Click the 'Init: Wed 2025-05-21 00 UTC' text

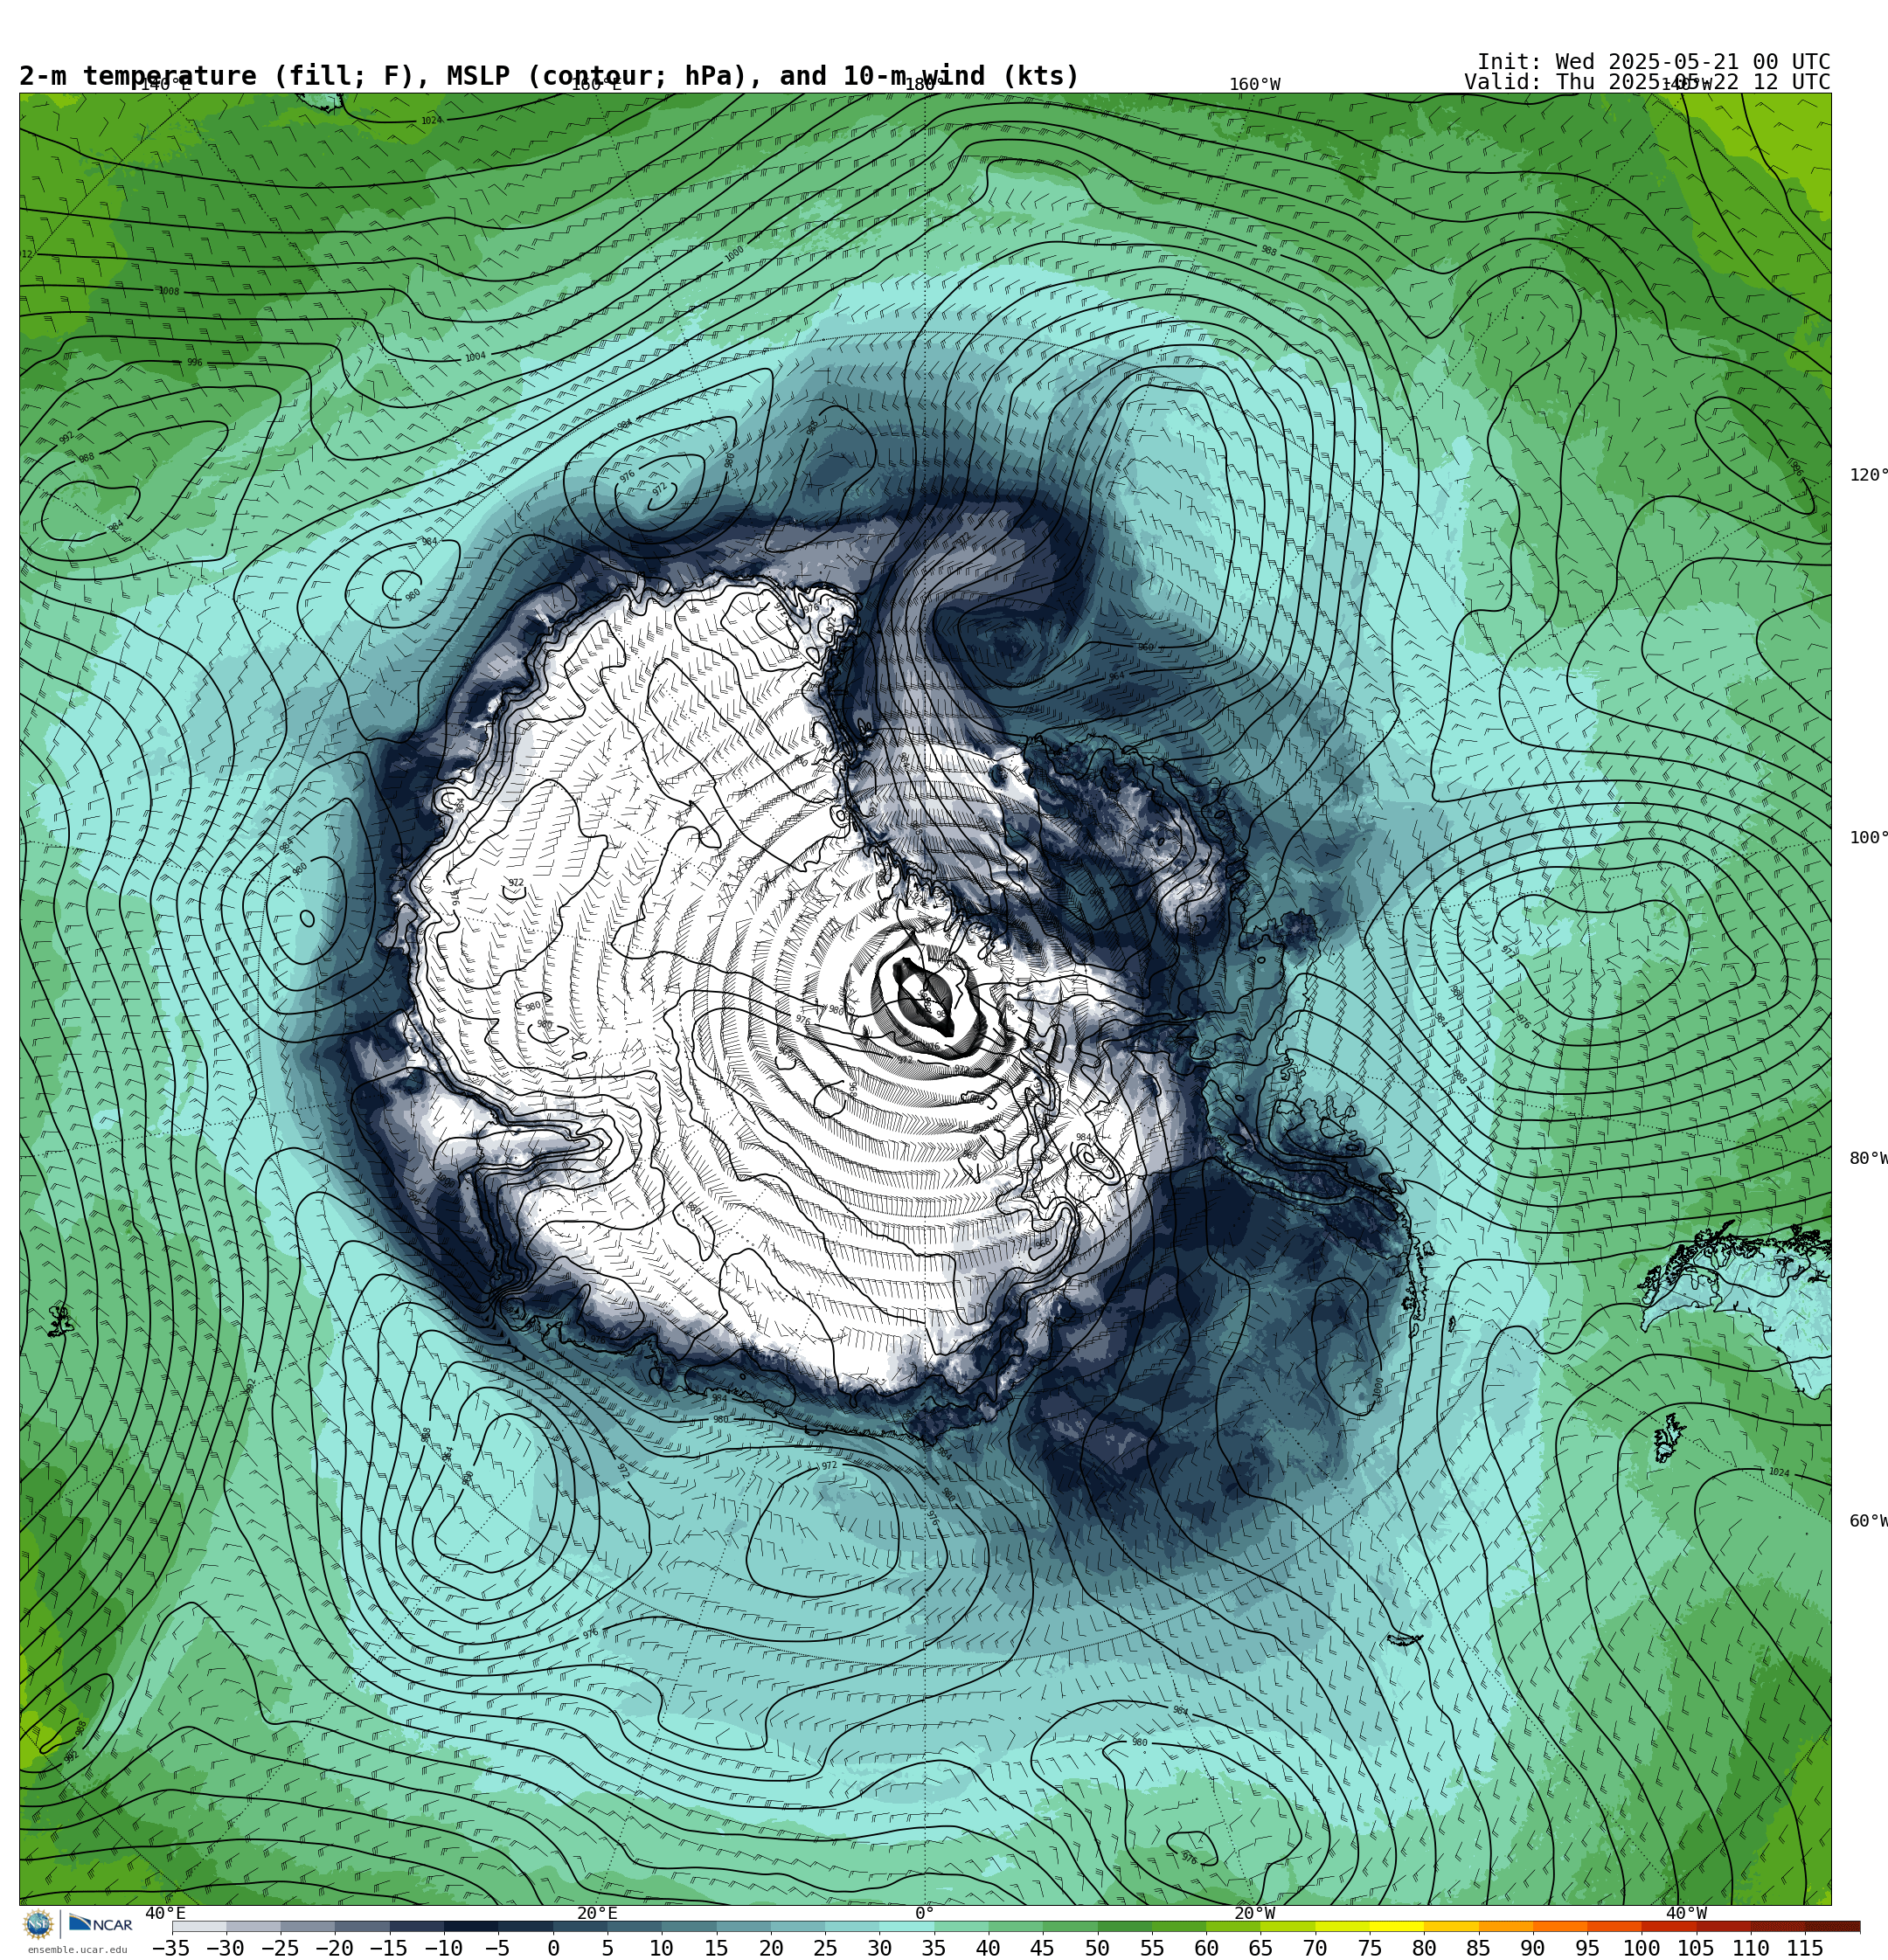(x=1654, y=62)
